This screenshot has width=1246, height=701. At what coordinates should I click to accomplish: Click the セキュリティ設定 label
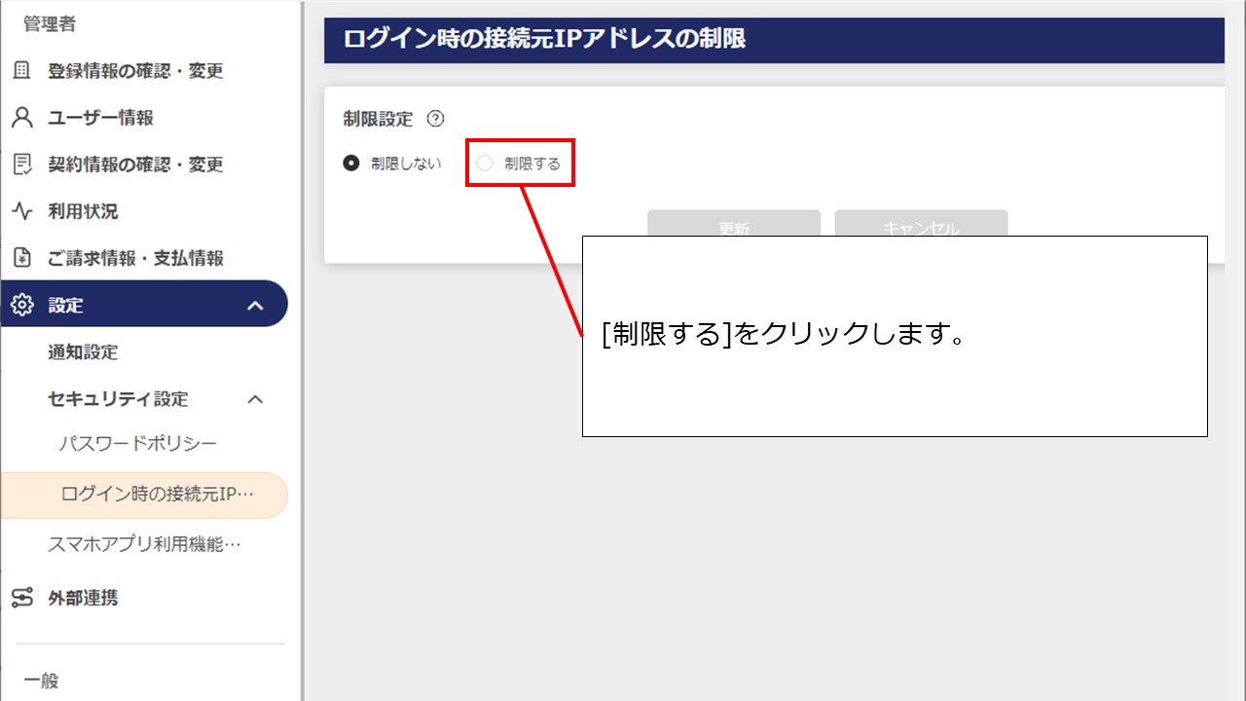[118, 399]
